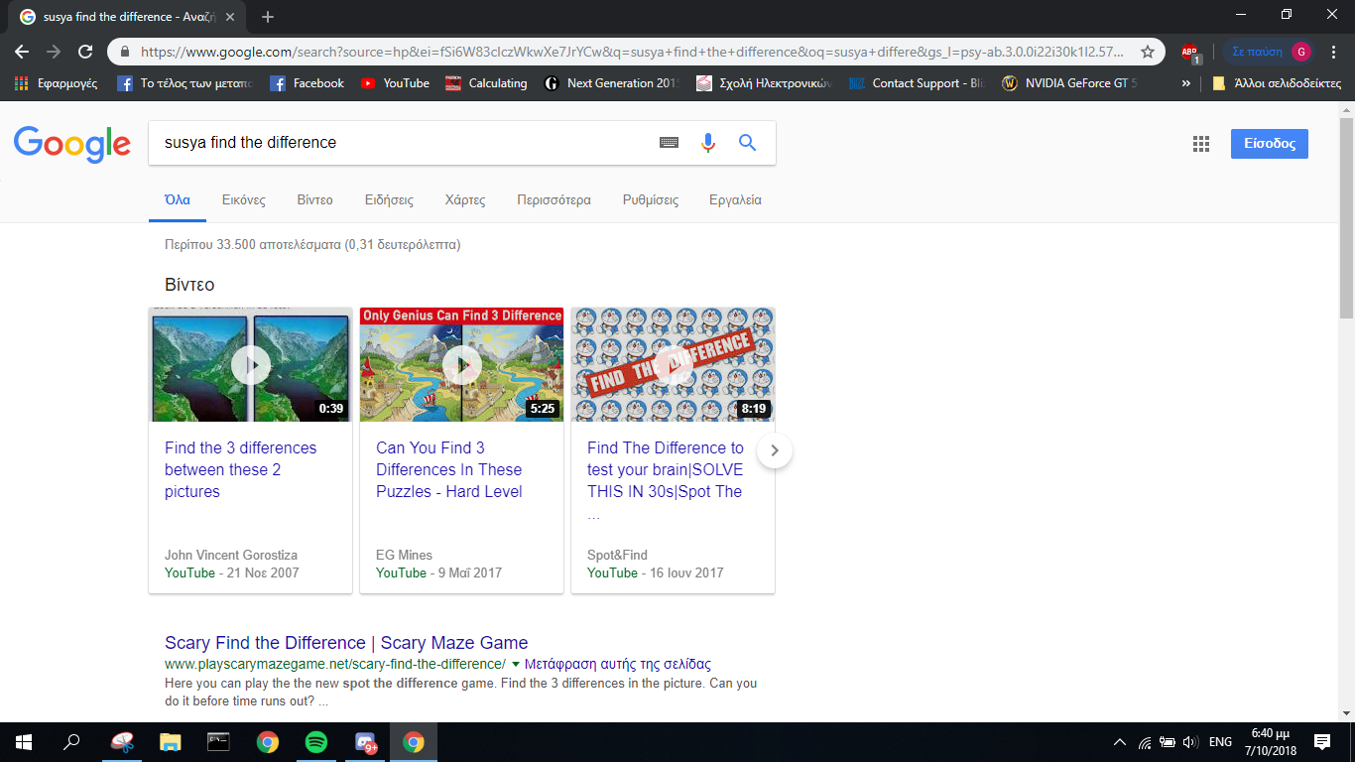Show hidden bookmarks with the chevron
The height and width of the screenshot is (762, 1355).
[x=1186, y=84]
